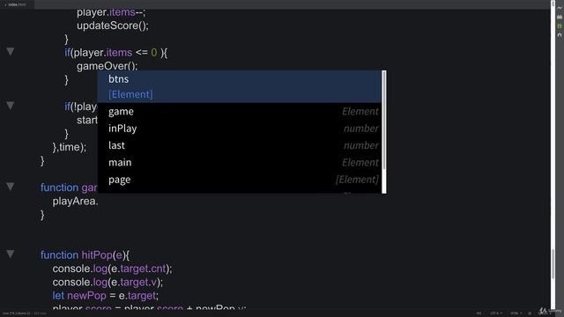This screenshot has width=564, height=317.
Task: Open the UTF-8 encoding dropdown in status bar
Action: click(x=496, y=313)
